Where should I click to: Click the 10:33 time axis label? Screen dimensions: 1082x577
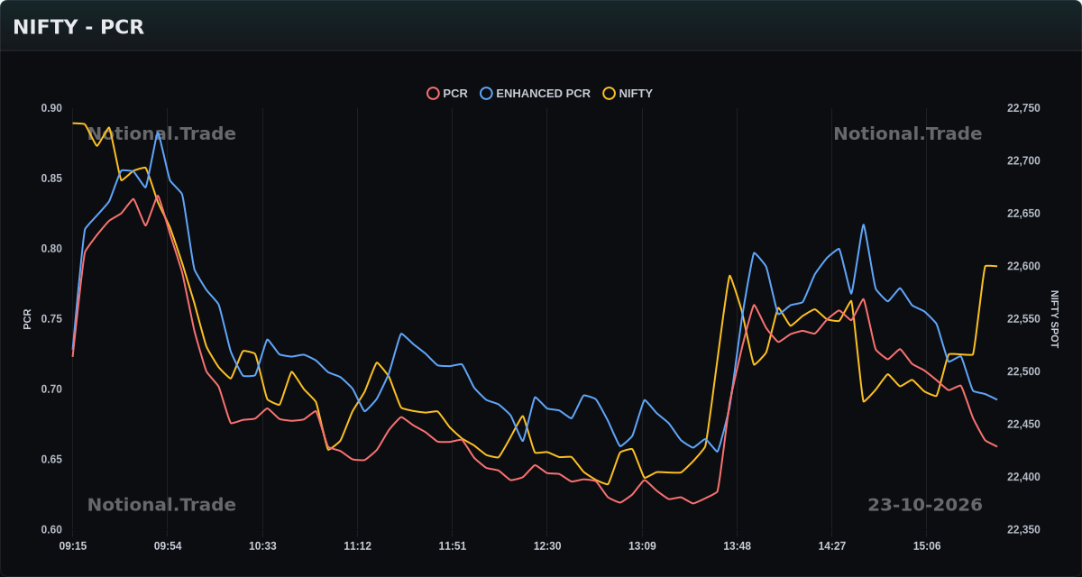click(x=262, y=546)
